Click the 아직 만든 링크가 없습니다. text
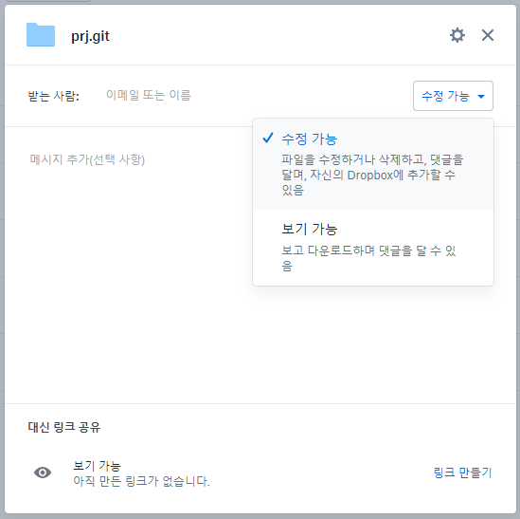Screen dimensions: 520x519 142,481
